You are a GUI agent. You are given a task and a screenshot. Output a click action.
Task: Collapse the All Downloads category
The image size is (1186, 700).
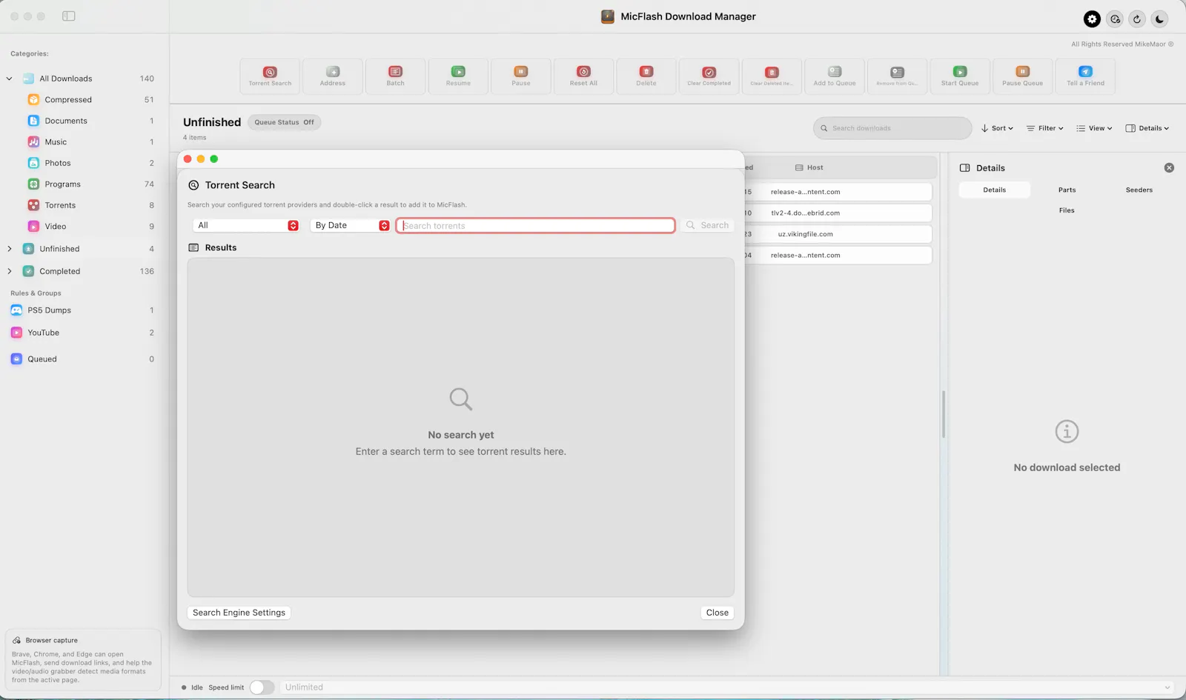pos(10,79)
